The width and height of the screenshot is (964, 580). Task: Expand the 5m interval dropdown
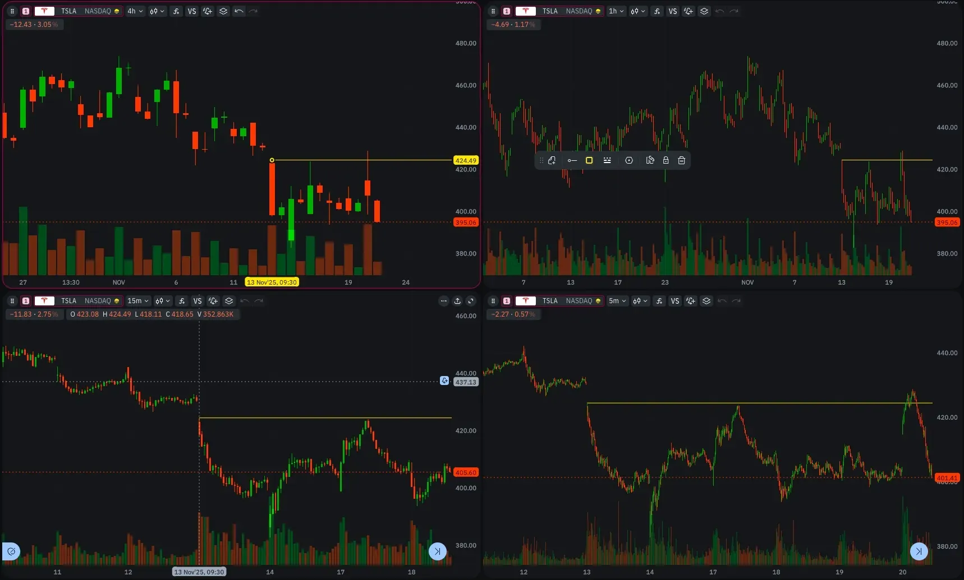tap(617, 301)
